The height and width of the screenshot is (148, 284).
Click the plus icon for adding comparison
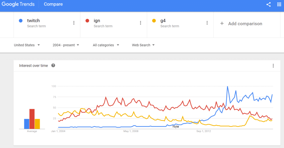coord(222,24)
